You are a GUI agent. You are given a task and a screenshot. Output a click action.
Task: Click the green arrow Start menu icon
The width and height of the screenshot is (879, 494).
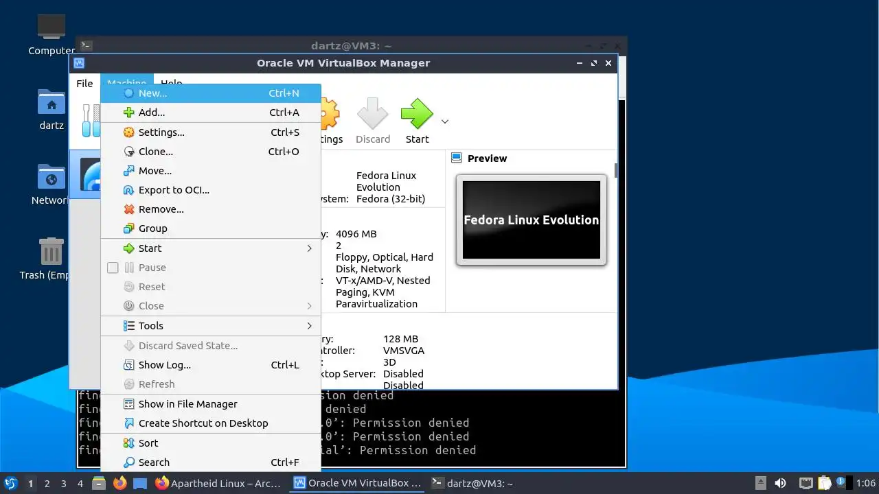tap(128, 248)
